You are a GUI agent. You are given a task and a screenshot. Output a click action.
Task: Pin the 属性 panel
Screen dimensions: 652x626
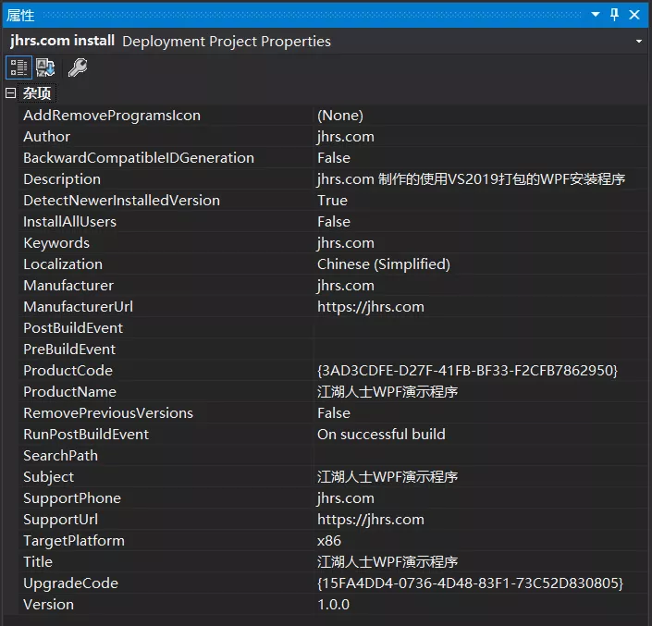click(x=614, y=15)
